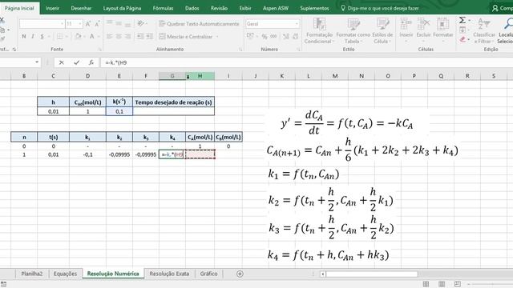Open the Fórmulas ribbon tab

pyautogui.click(x=163, y=8)
